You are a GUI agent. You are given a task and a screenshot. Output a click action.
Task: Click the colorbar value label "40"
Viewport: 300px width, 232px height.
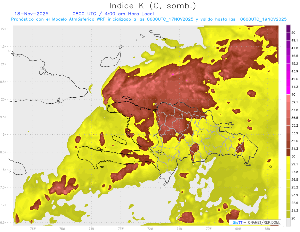293,95
